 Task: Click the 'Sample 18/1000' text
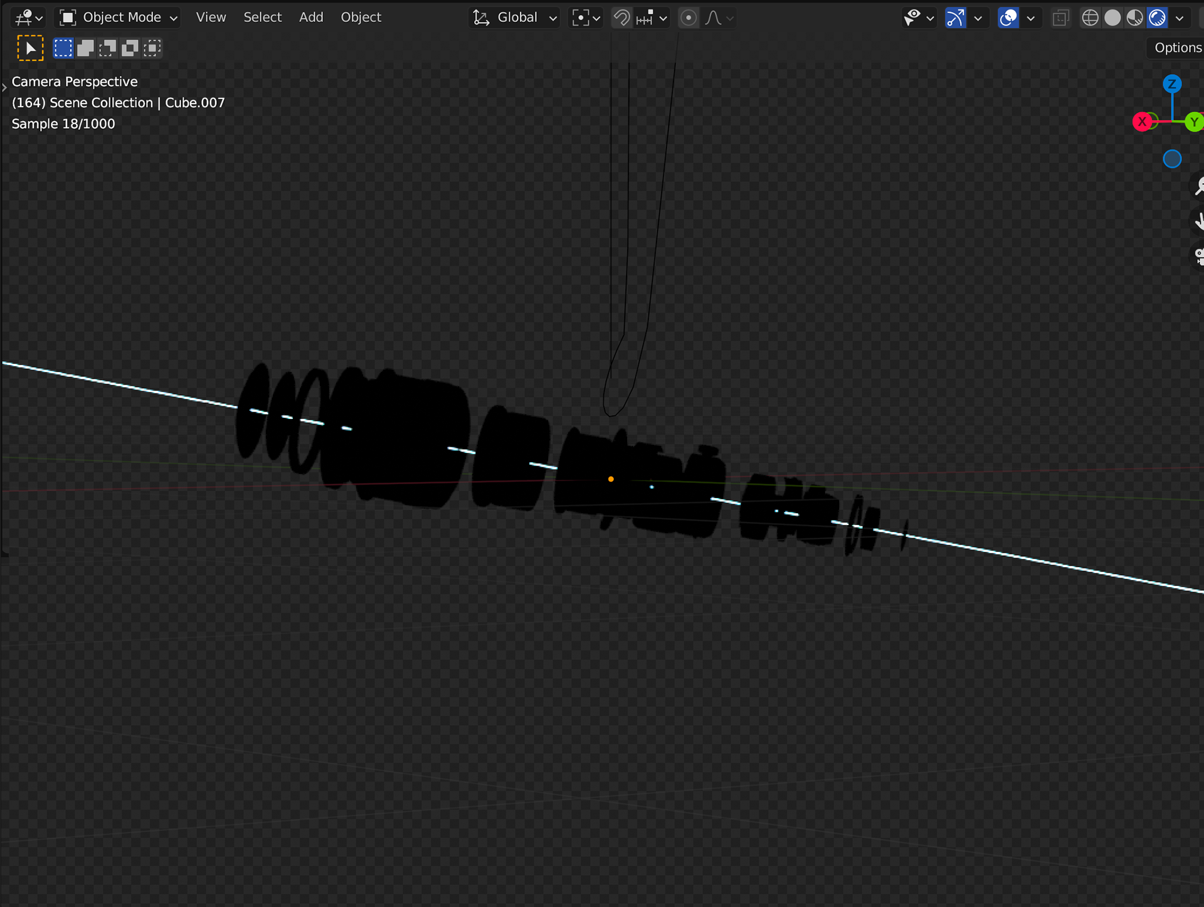tap(63, 124)
